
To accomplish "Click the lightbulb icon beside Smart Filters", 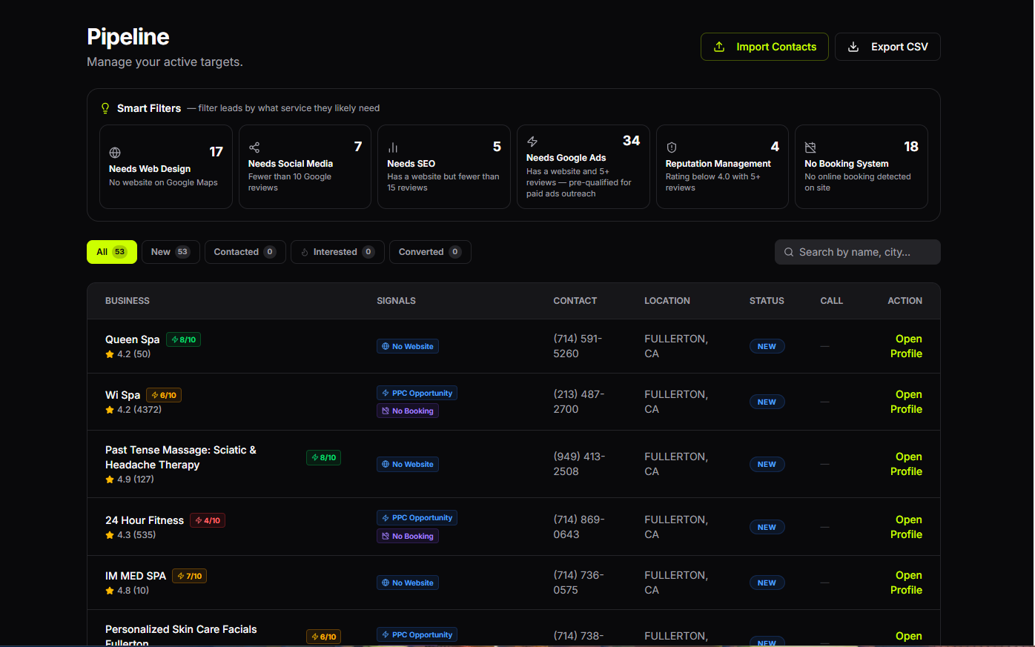I will click(105, 108).
